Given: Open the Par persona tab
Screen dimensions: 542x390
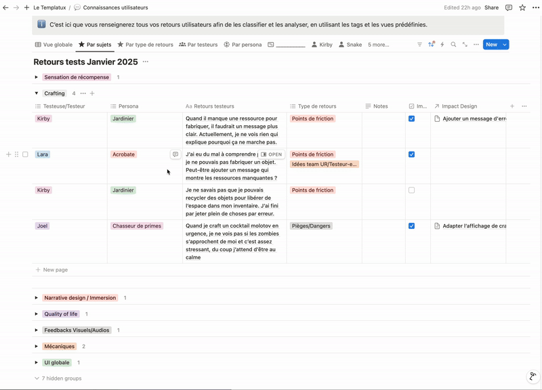Looking at the screenshot, I should (x=243, y=45).
